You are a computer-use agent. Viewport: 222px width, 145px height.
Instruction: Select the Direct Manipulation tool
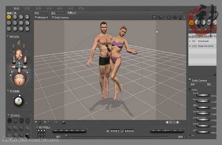coord(27,29)
